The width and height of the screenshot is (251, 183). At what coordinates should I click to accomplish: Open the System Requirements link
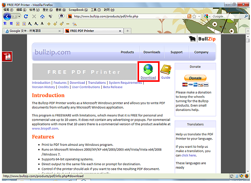125,83
